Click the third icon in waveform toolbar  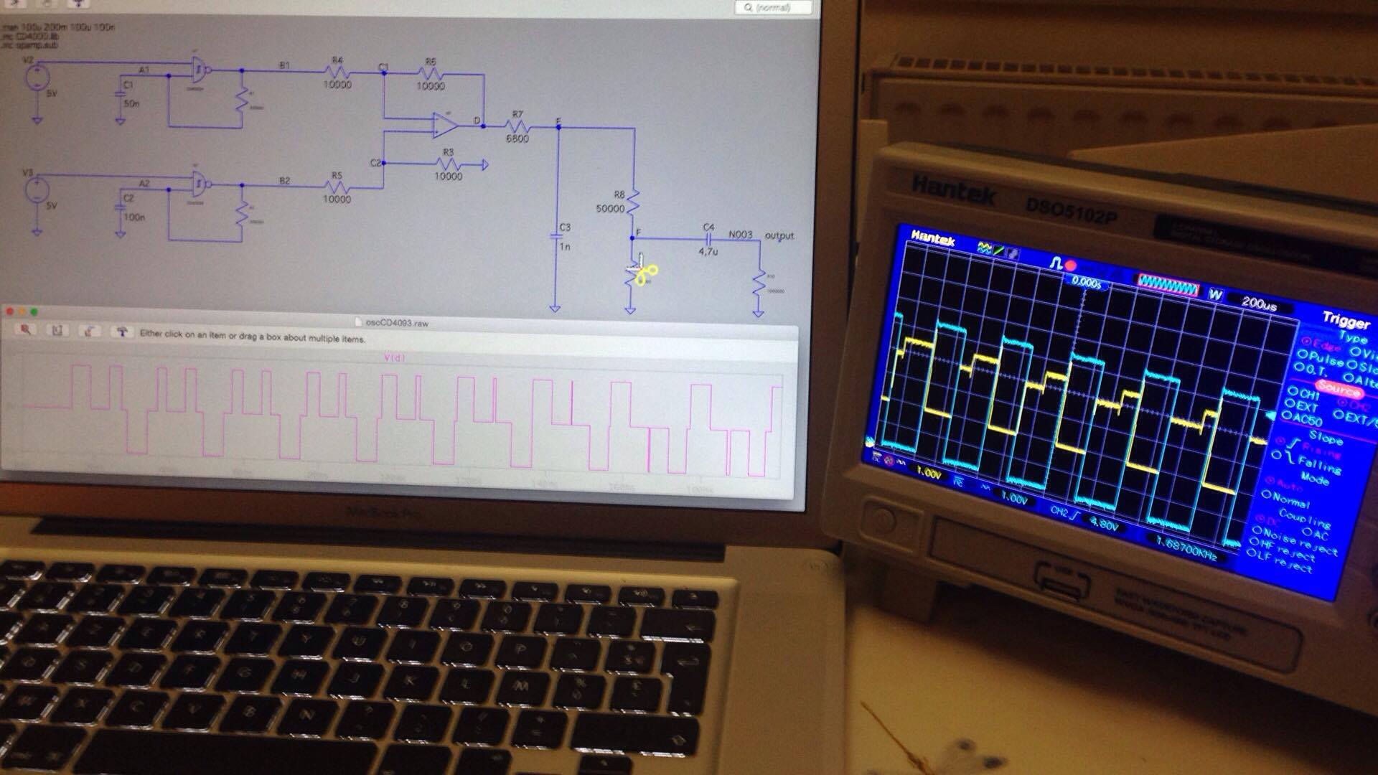tap(89, 331)
